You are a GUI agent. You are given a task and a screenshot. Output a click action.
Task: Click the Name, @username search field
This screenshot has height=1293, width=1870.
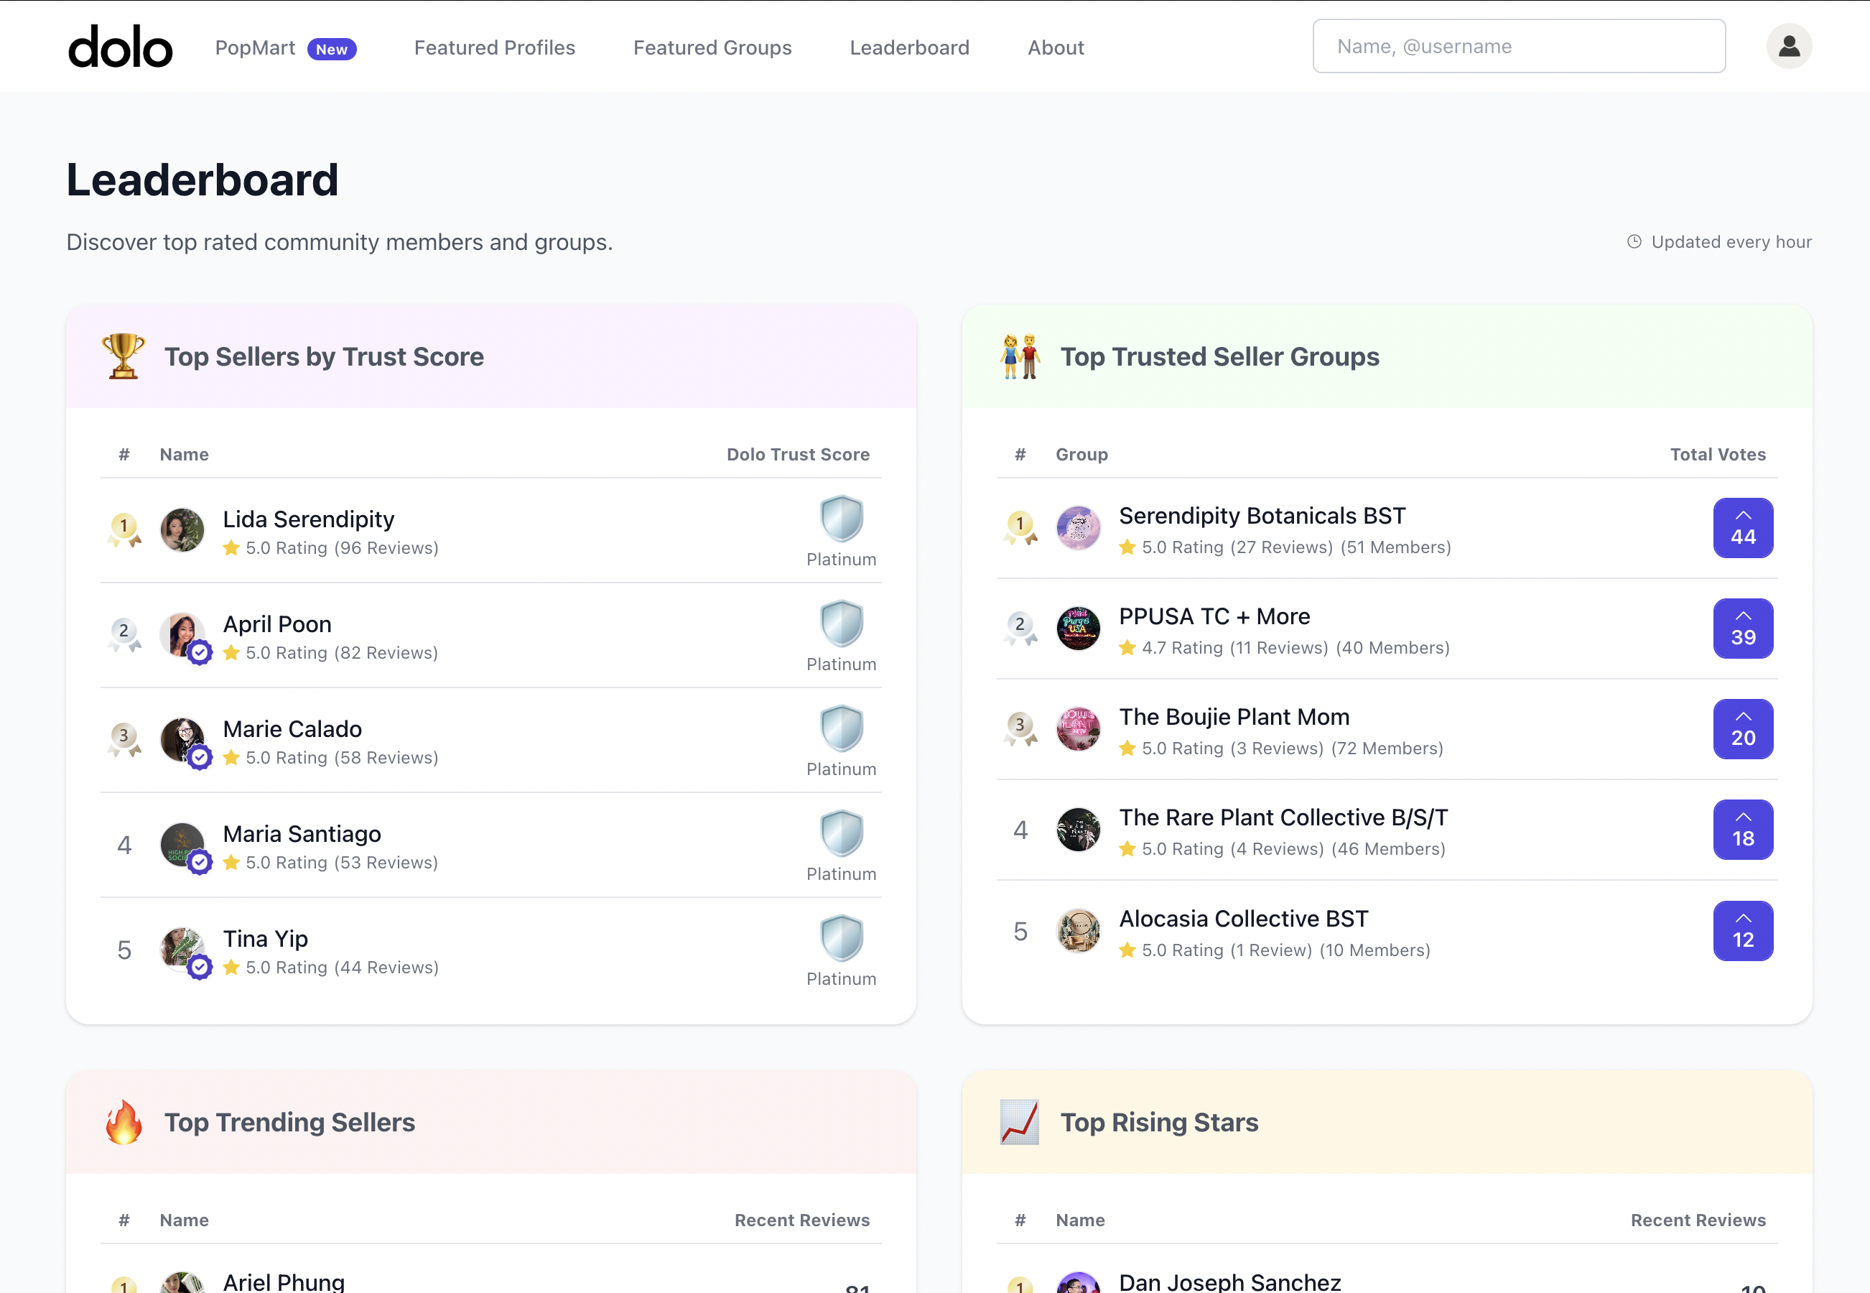1519,46
